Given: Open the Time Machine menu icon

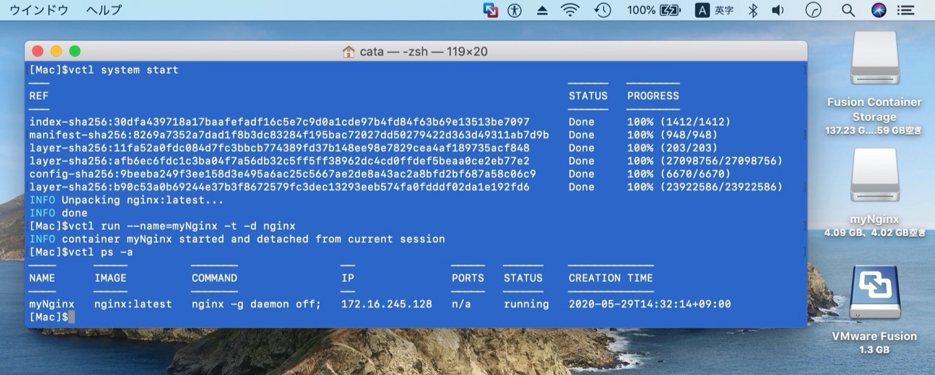Looking at the screenshot, I should click(x=603, y=10).
